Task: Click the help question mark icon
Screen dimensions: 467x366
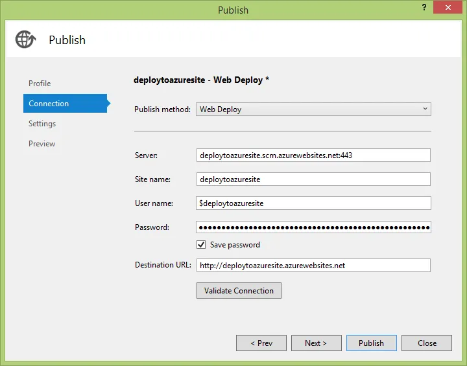Action: [x=424, y=7]
